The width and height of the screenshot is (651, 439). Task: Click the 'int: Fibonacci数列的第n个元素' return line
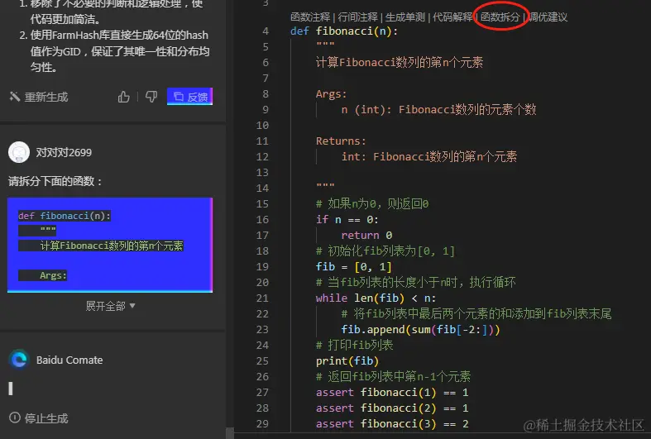(429, 157)
